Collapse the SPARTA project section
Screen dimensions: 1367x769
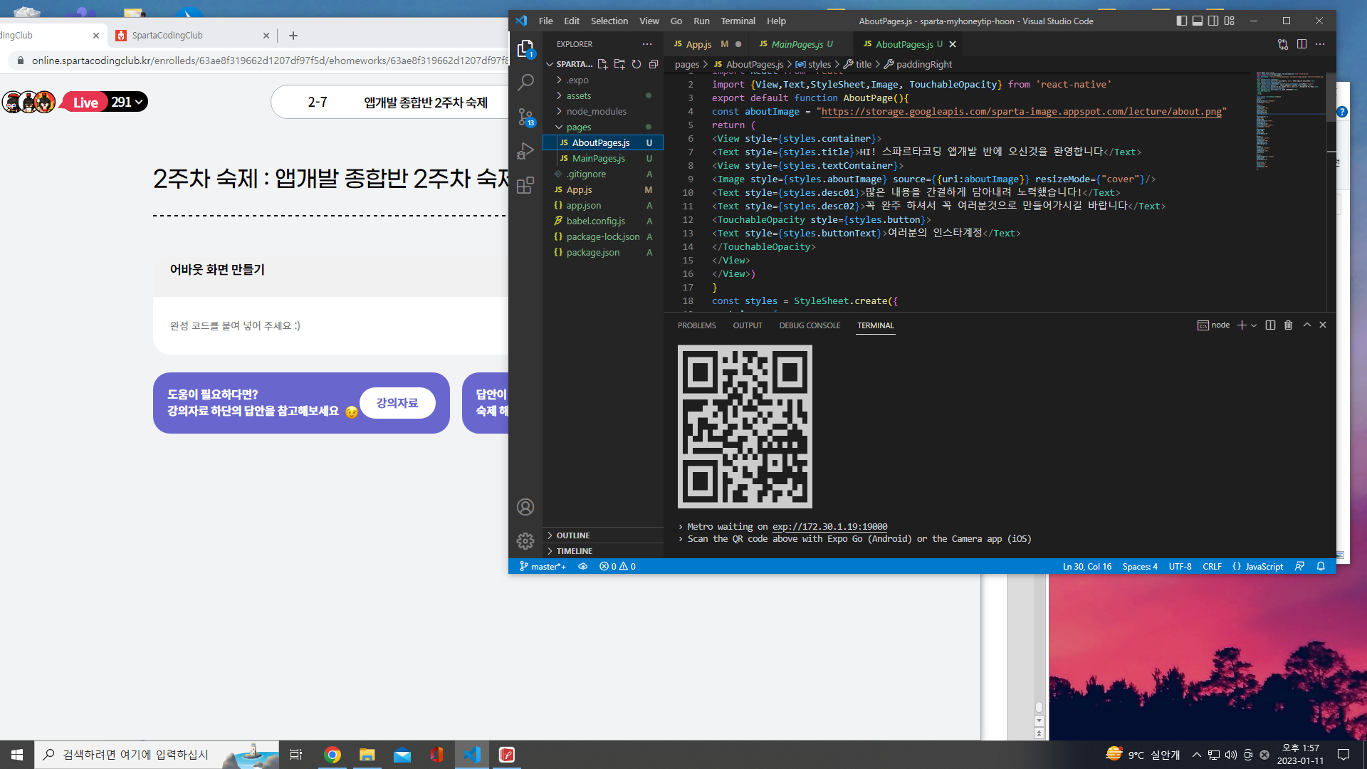pyautogui.click(x=570, y=64)
